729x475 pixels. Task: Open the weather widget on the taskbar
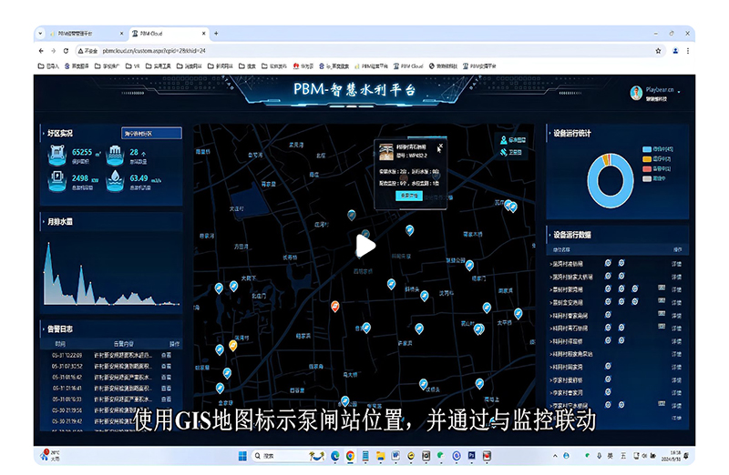(50, 455)
